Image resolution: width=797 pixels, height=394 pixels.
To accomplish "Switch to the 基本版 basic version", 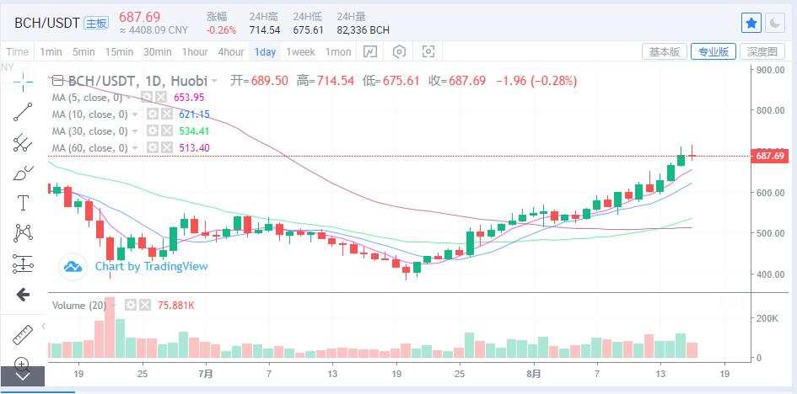I will 665,51.
